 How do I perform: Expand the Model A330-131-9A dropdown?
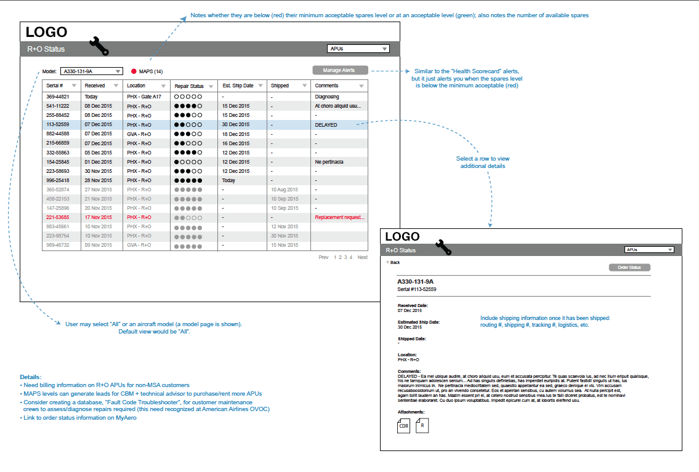pos(118,71)
